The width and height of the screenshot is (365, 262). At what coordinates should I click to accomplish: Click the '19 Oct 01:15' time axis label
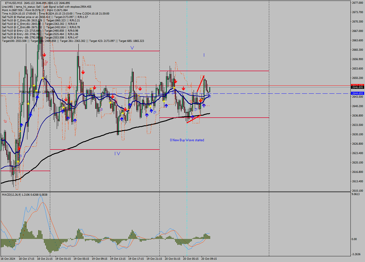[63, 259]
